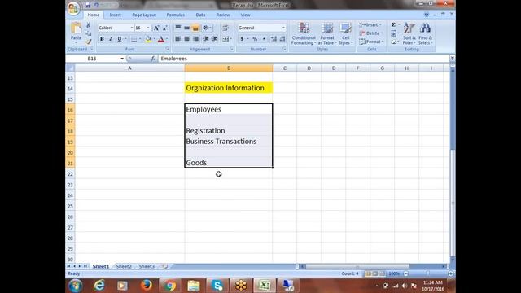
Task: Click the Clear eraser icon
Action: [393, 42]
